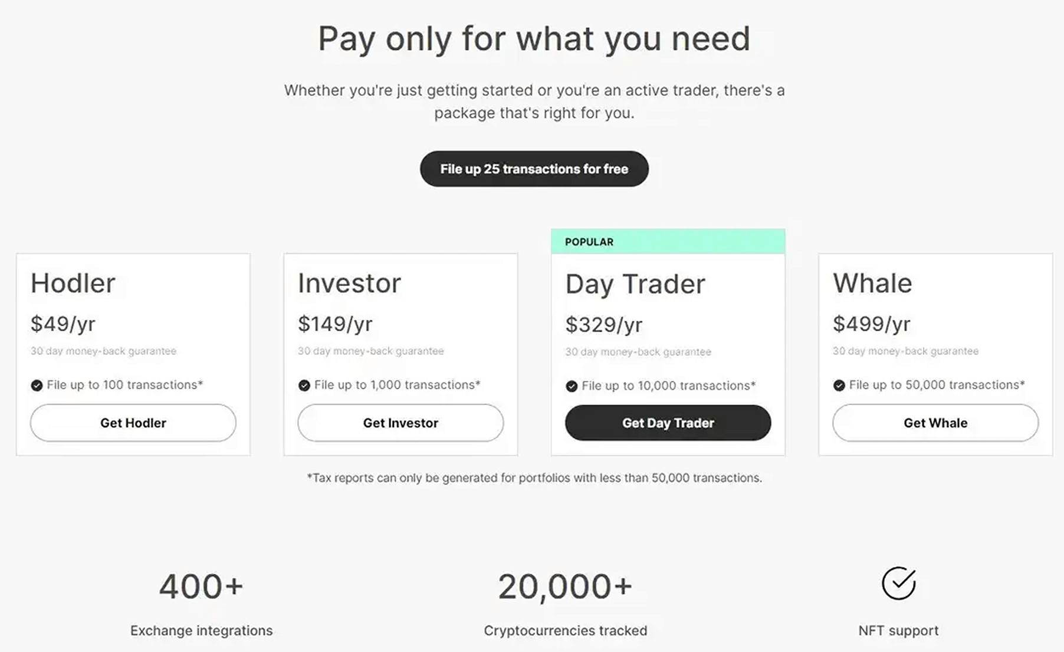Viewport: 1064px width, 652px height.
Task: Select the Get Hodler button
Action: 132,423
